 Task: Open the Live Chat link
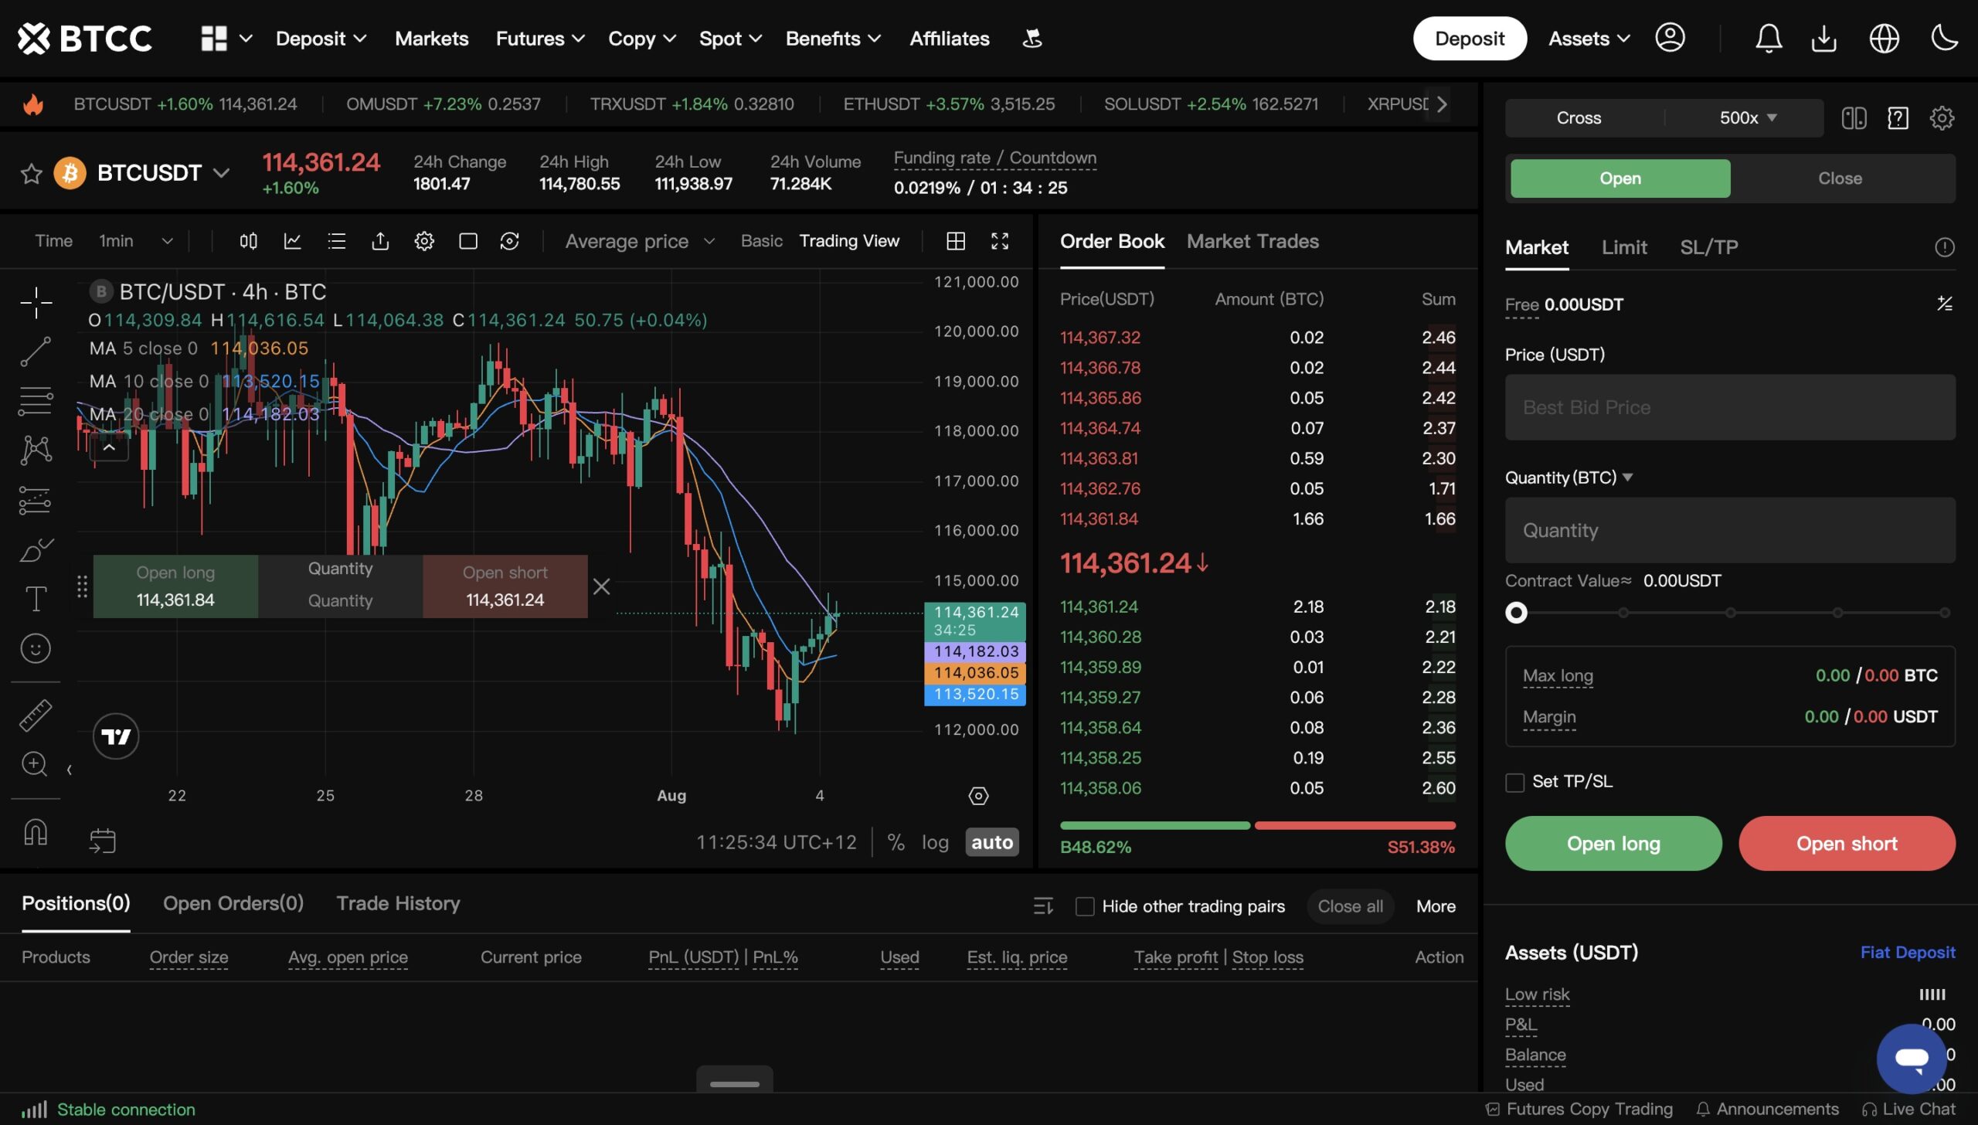point(1908,1110)
